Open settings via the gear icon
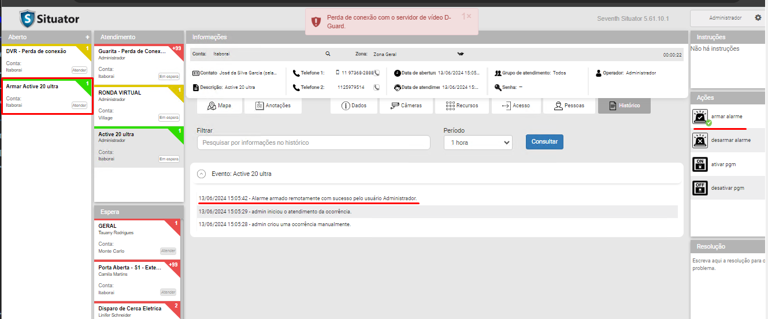 coord(758,18)
